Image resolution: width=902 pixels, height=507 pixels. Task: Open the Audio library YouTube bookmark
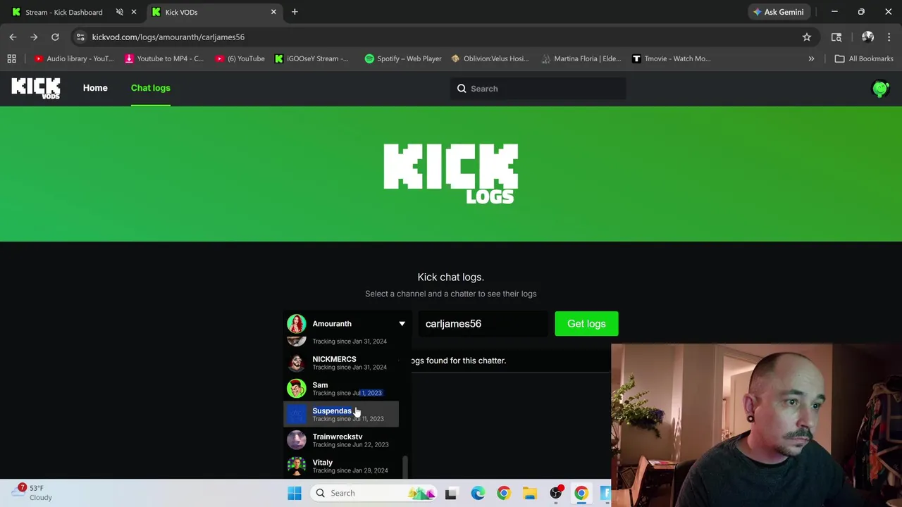pyautogui.click(x=73, y=58)
